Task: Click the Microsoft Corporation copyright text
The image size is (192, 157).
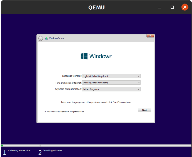Action: tap(65, 112)
